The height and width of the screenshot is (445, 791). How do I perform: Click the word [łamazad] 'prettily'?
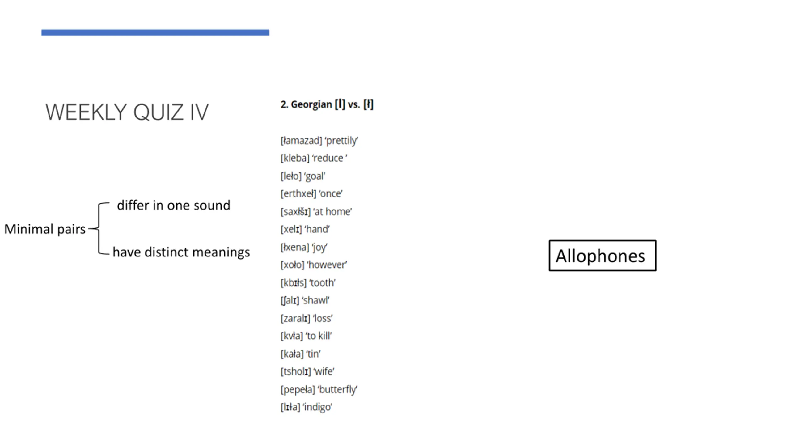[319, 141]
